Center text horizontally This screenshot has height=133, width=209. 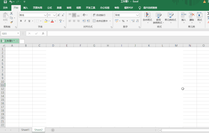coord(74,21)
